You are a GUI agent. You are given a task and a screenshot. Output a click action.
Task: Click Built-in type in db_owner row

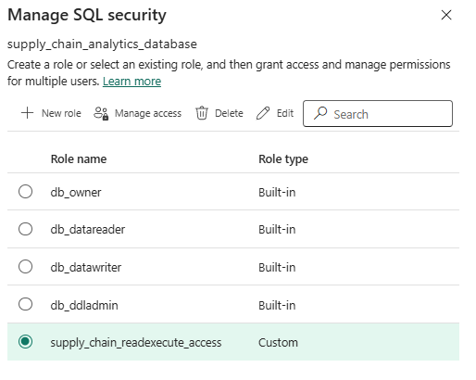pos(277,193)
